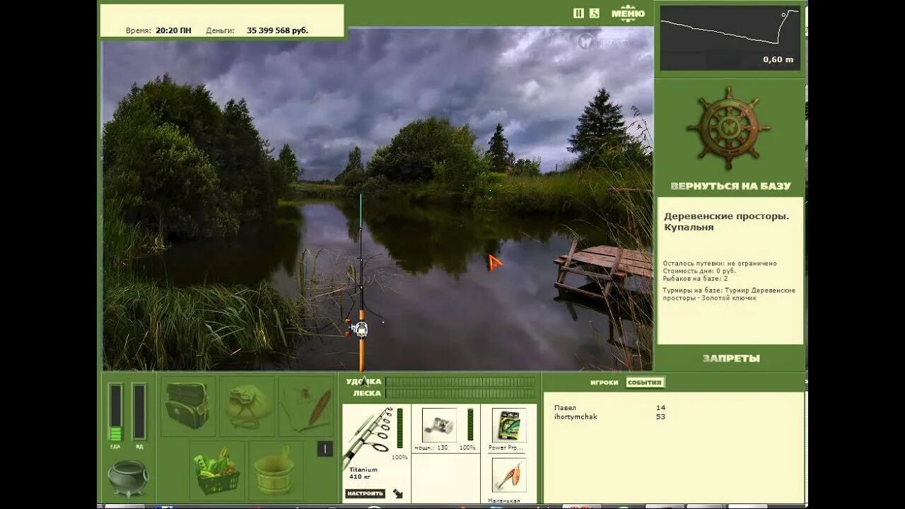This screenshot has height=509, width=905.
Task: Open the МЕНЮ menu
Action: [x=628, y=13]
